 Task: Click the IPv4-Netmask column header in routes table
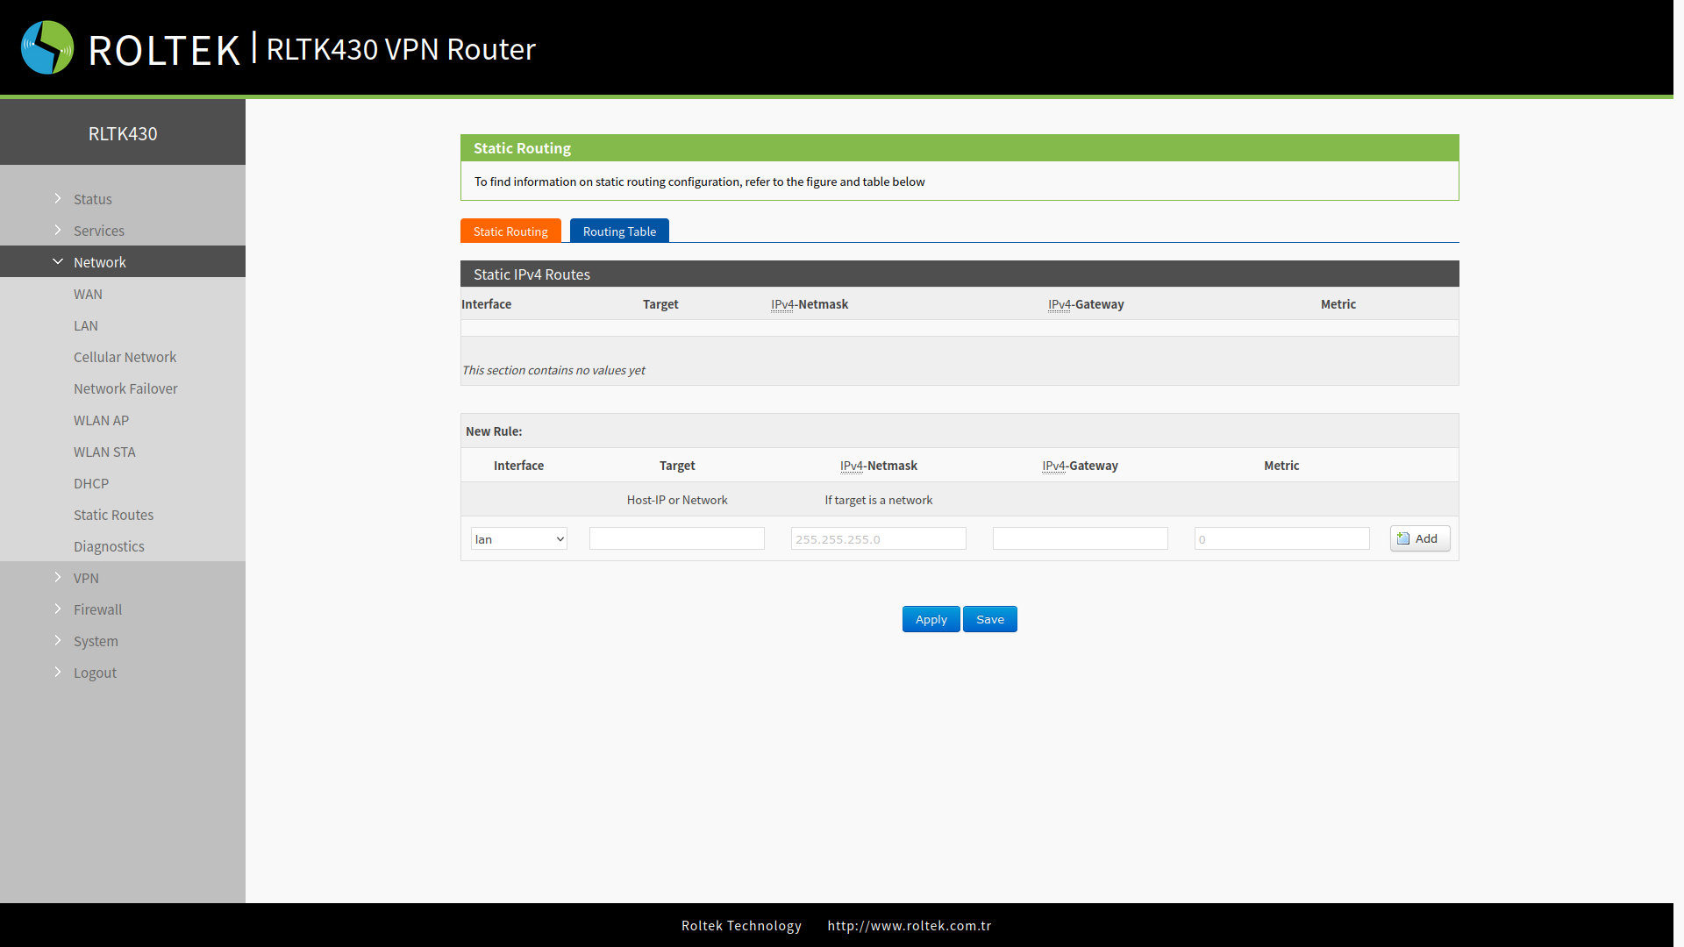click(810, 304)
